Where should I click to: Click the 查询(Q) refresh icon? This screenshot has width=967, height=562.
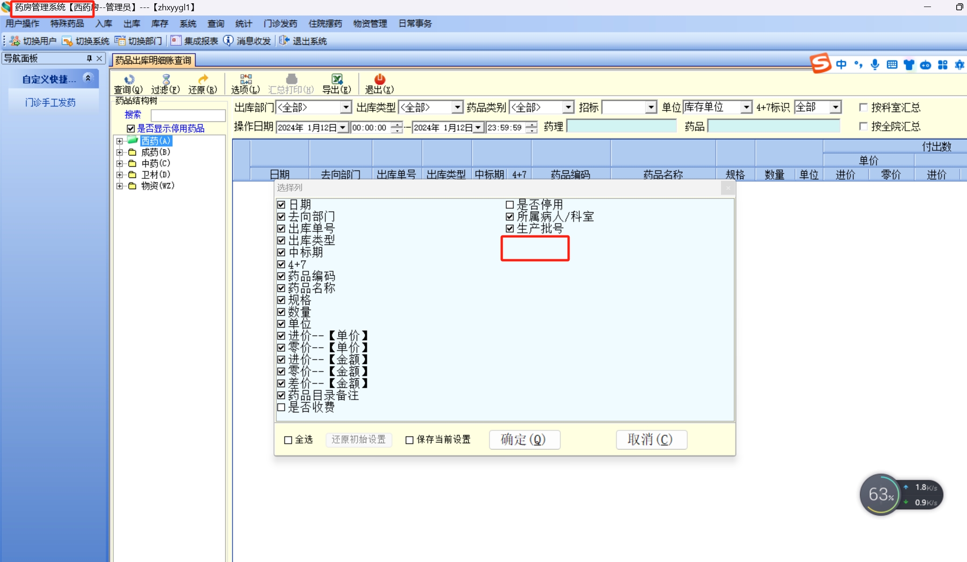click(129, 79)
